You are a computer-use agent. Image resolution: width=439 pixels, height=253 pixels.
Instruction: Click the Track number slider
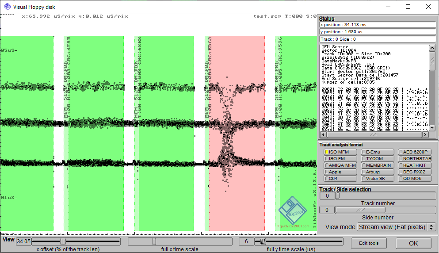click(x=386, y=196)
